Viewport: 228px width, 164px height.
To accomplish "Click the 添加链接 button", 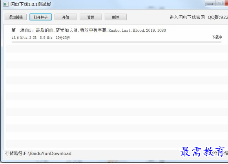I will (16, 17).
